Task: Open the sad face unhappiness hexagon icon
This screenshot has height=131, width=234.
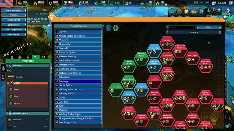Action: 187,11
